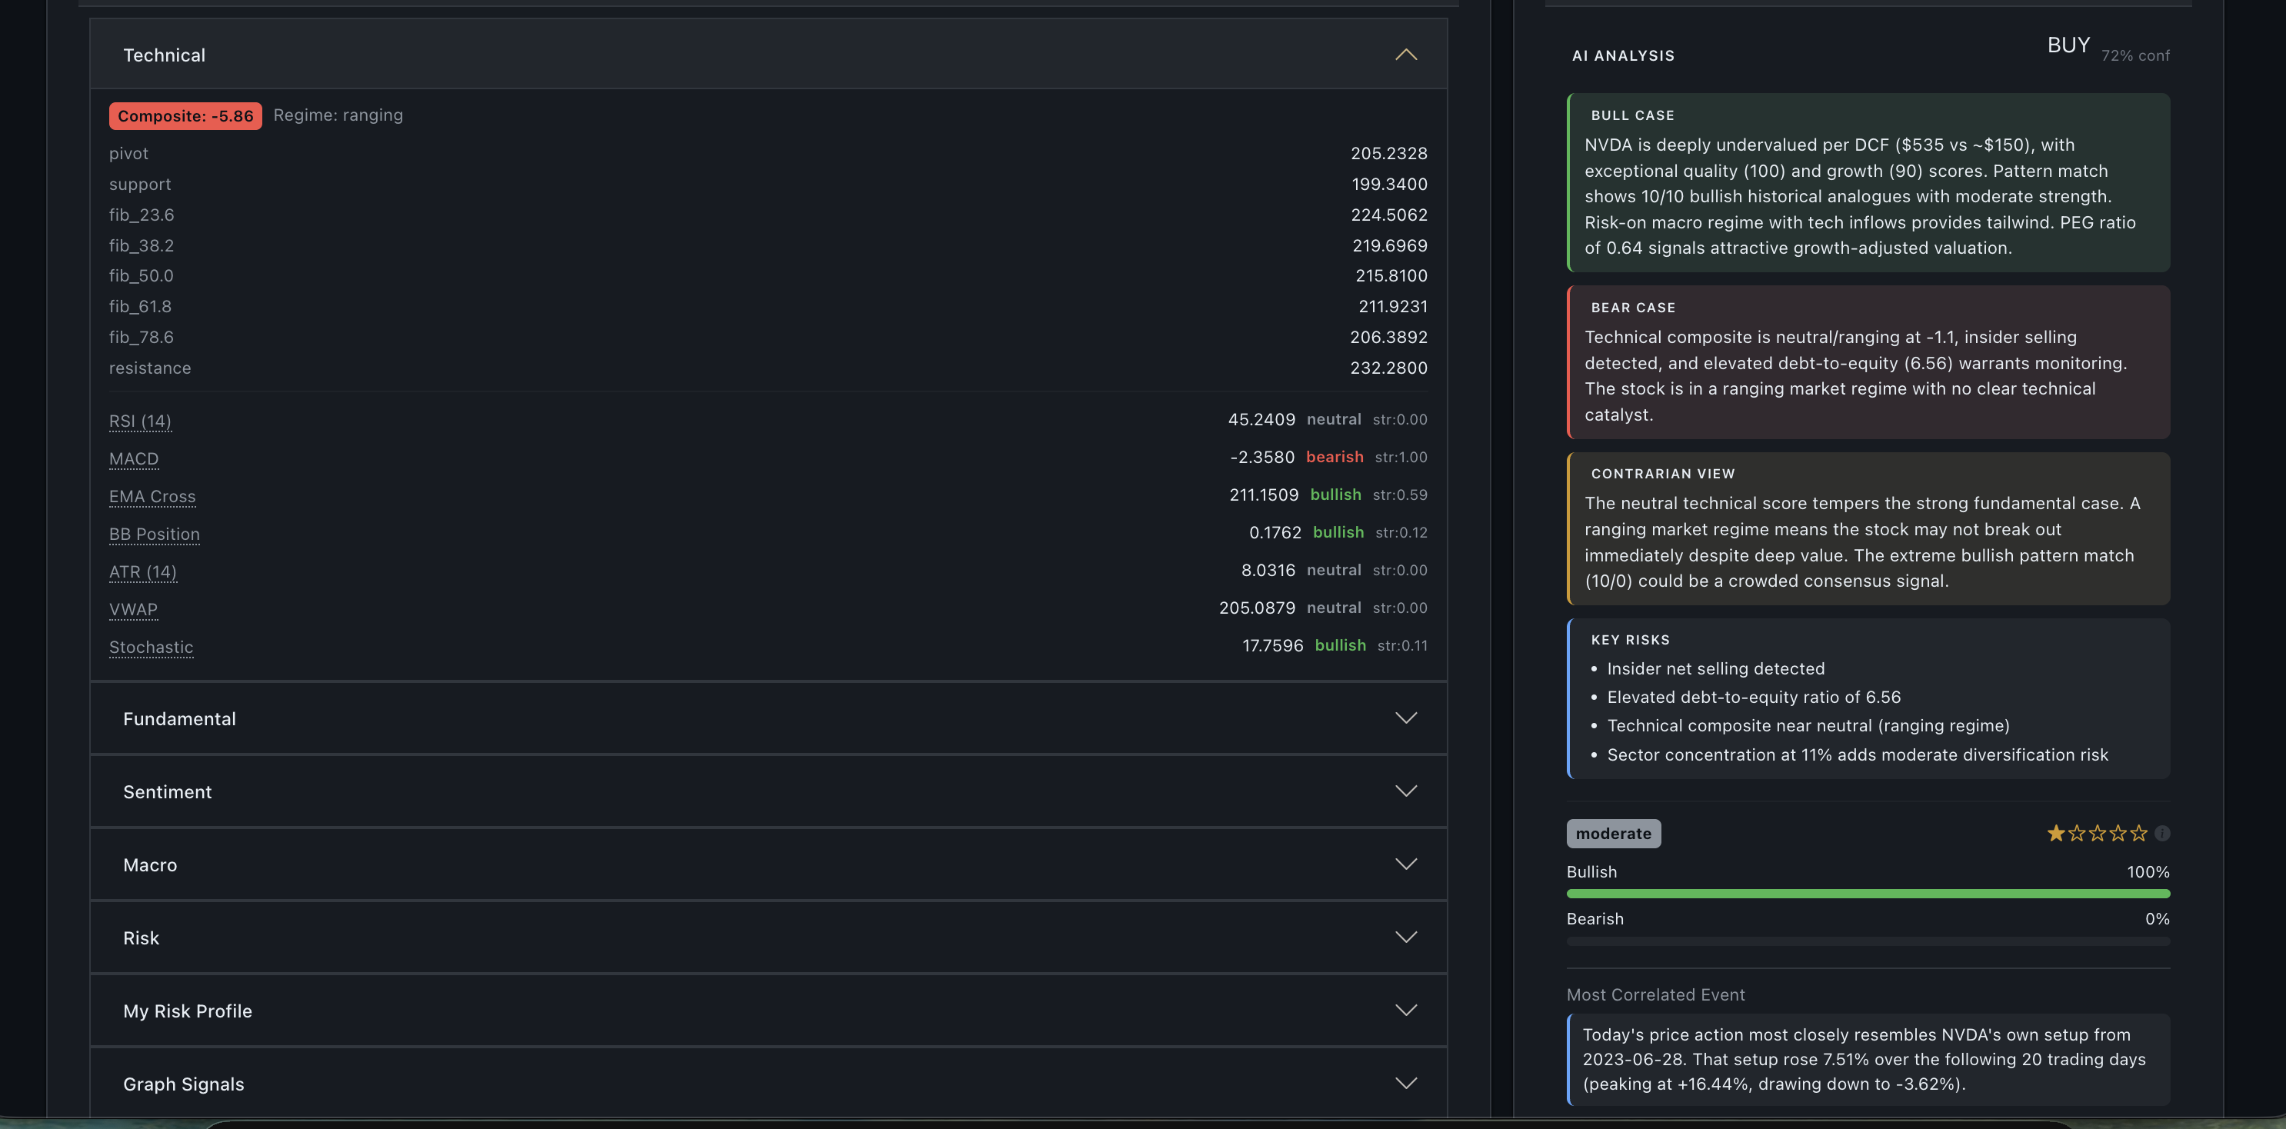Screen dimensions: 2286x1129
Task: Click the fifth empty rating star
Action: point(2138,833)
